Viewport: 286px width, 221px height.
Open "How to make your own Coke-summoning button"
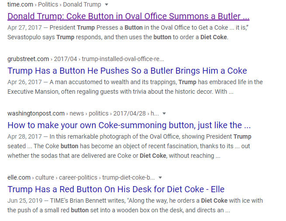pos(129,125)
